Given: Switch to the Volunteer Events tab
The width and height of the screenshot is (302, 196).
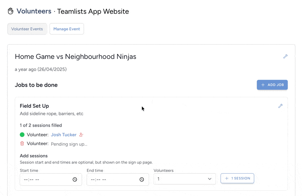Looking at the screenshot, I should tap(27, 29).
